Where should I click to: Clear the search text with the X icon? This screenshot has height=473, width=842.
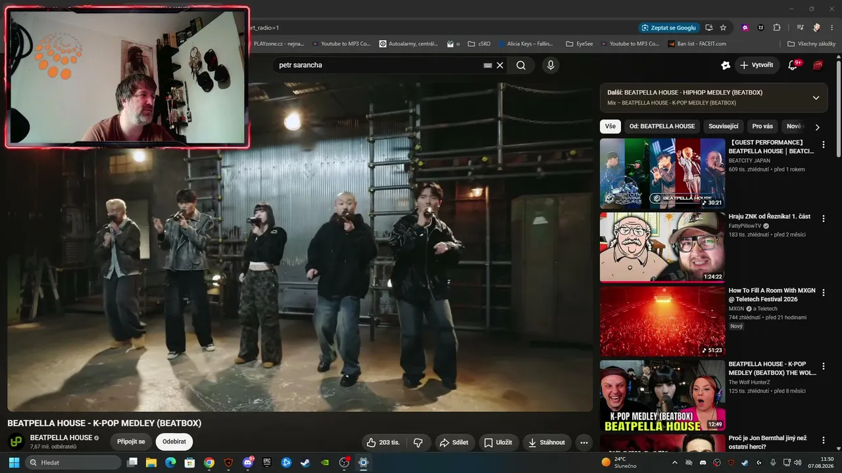[x=500, y=65]
